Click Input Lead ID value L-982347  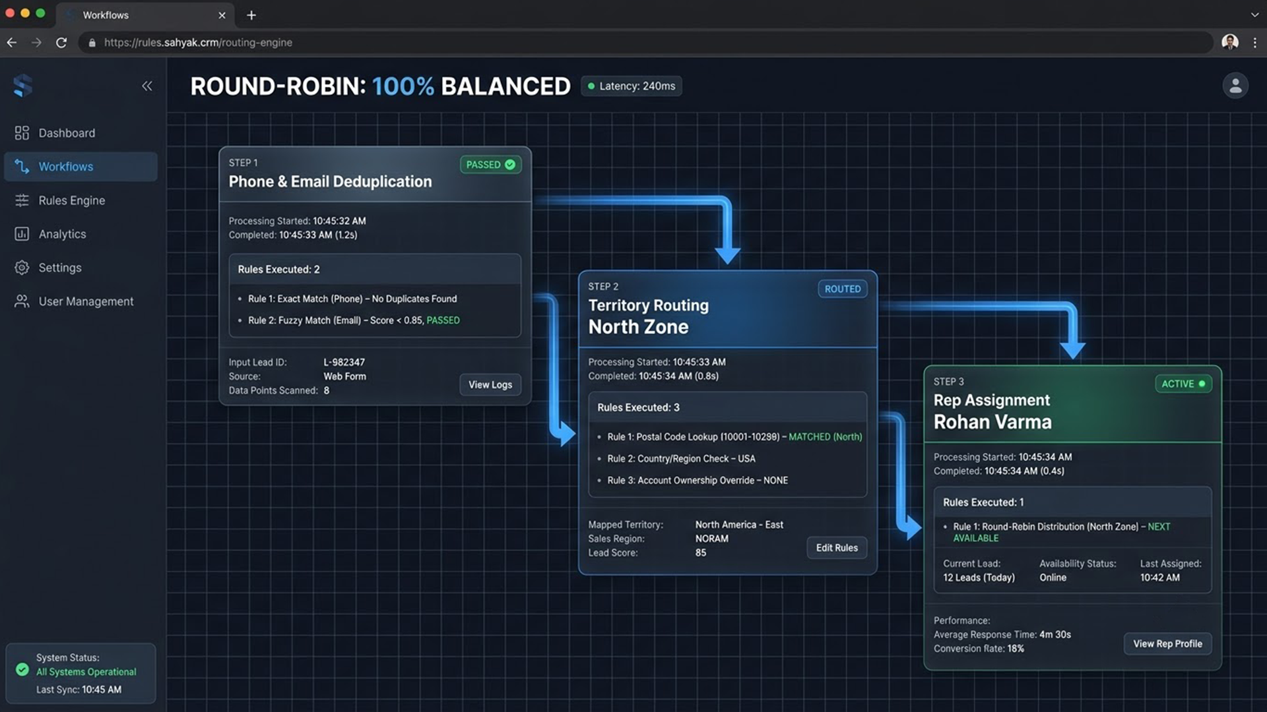(344, 363)
